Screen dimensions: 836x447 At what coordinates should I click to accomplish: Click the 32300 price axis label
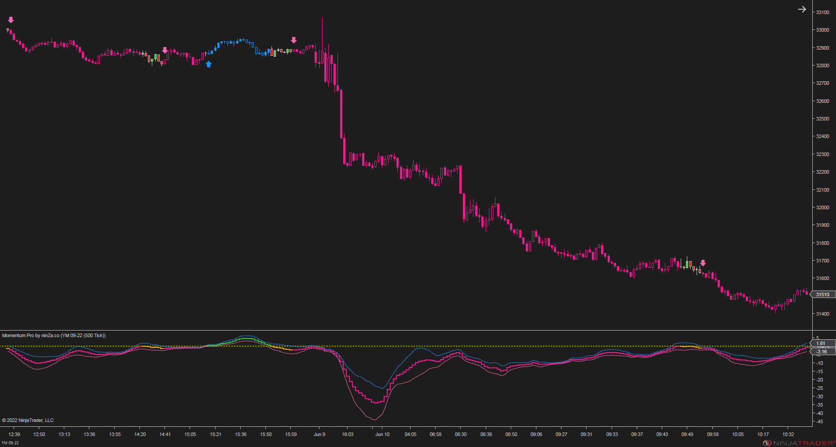click(x=822, y=154)
